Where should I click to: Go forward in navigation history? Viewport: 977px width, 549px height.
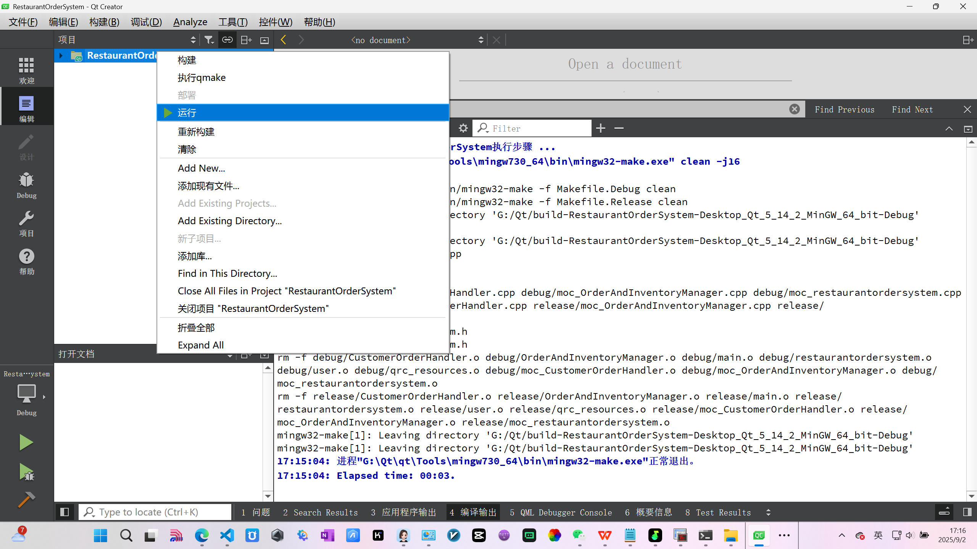click(x=301, y=40)
